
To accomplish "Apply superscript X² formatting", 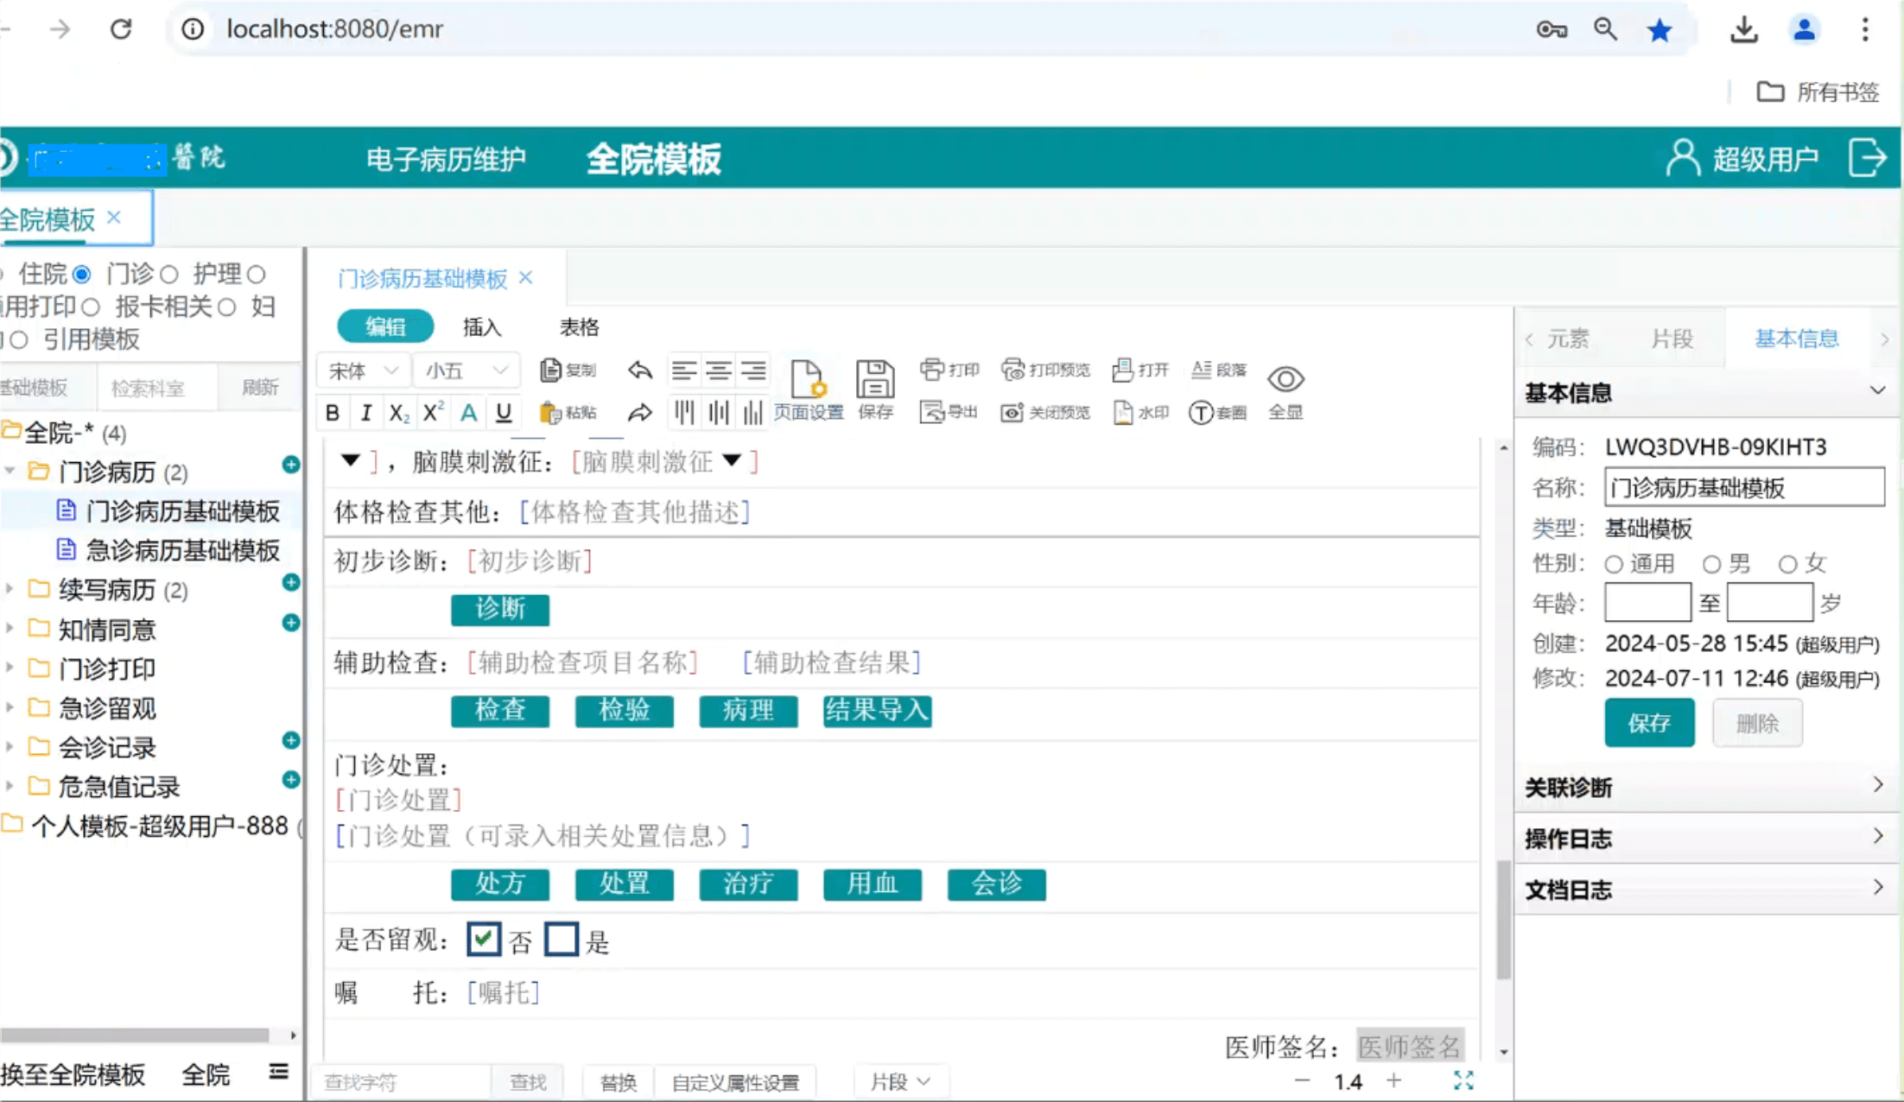I will pyautogui.click(x=433, y=413).
